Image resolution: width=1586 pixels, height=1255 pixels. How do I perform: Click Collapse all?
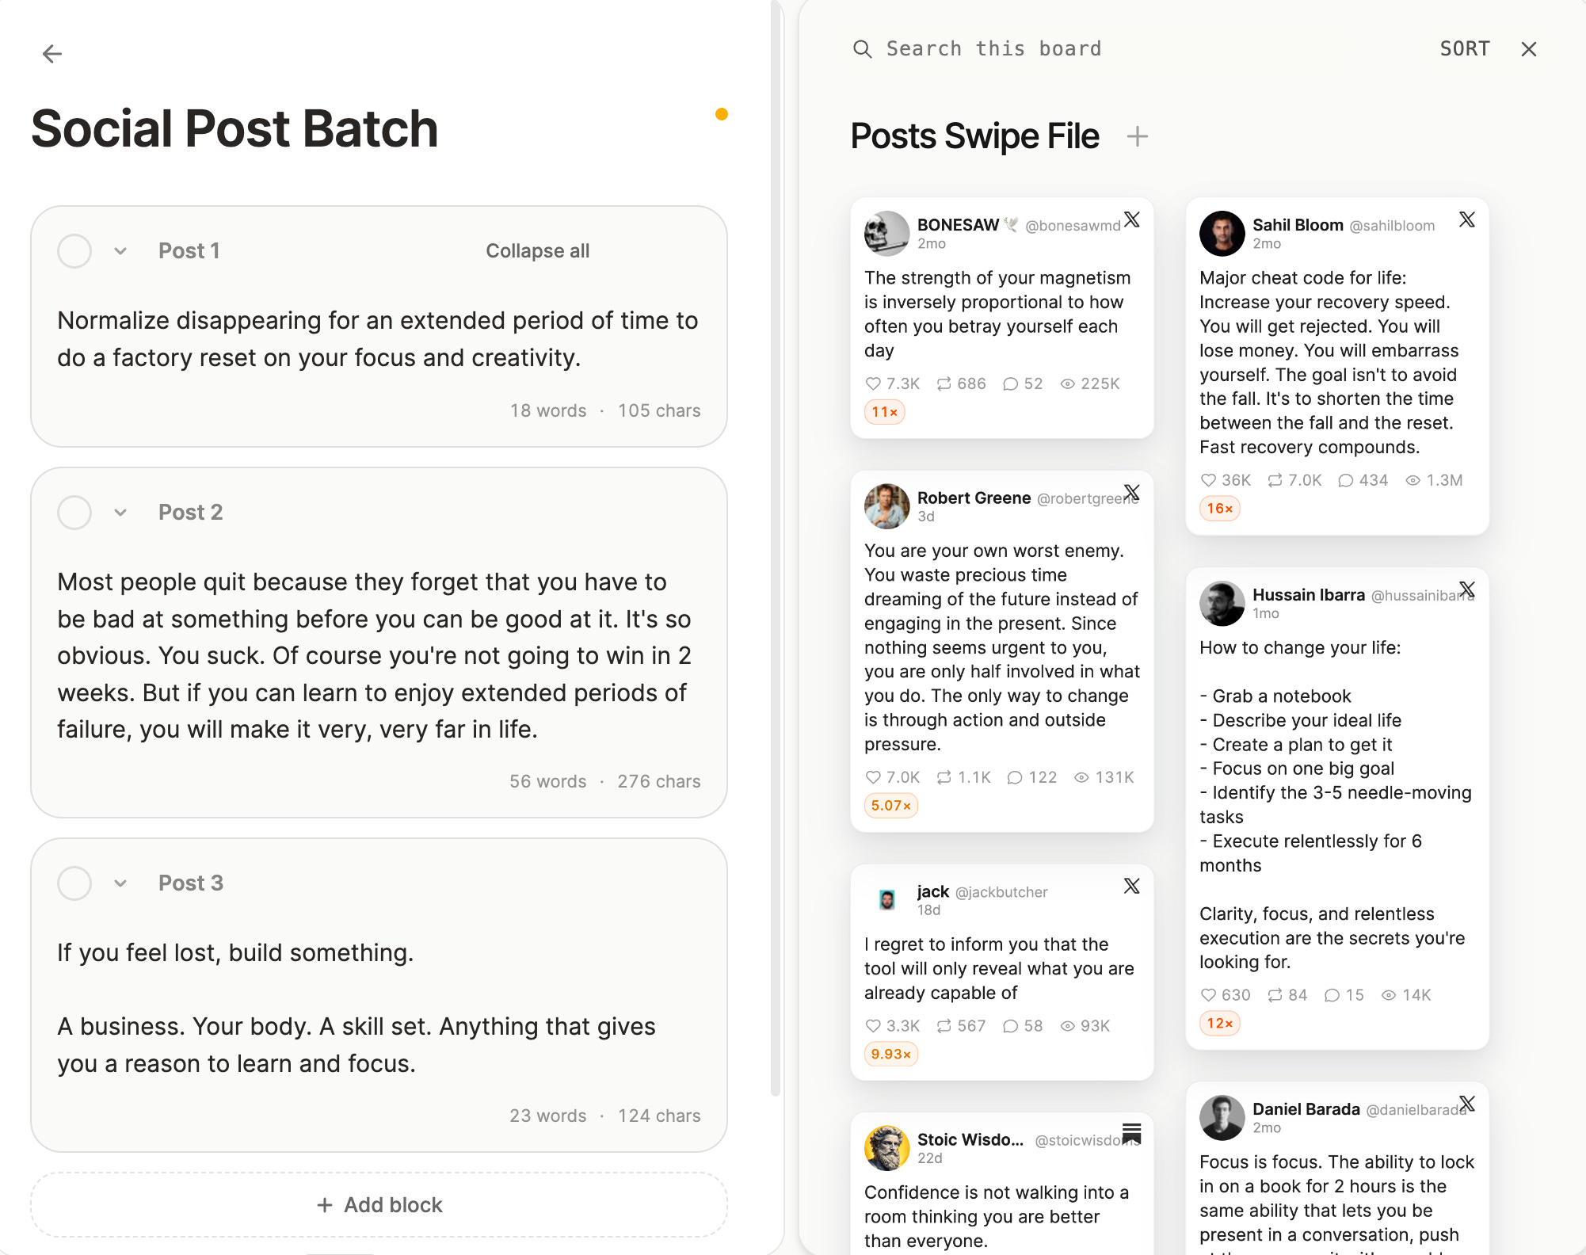[538, 251]
